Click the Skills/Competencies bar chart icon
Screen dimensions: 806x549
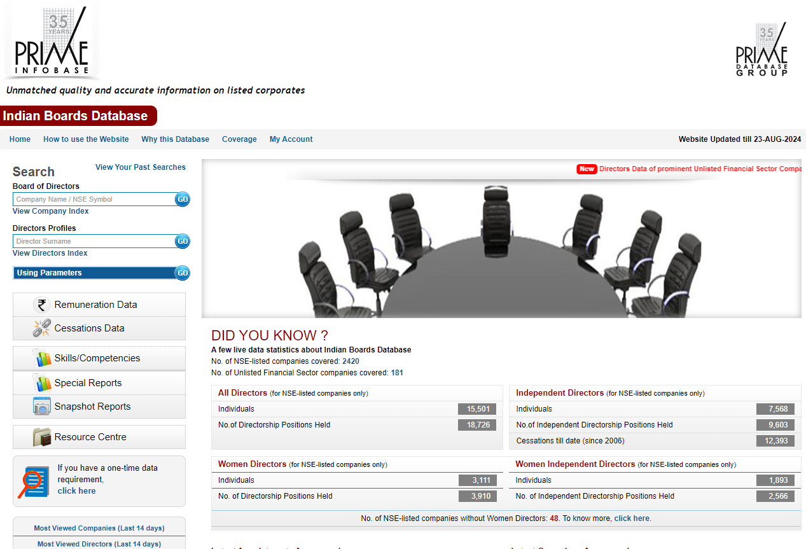point(43,358)
